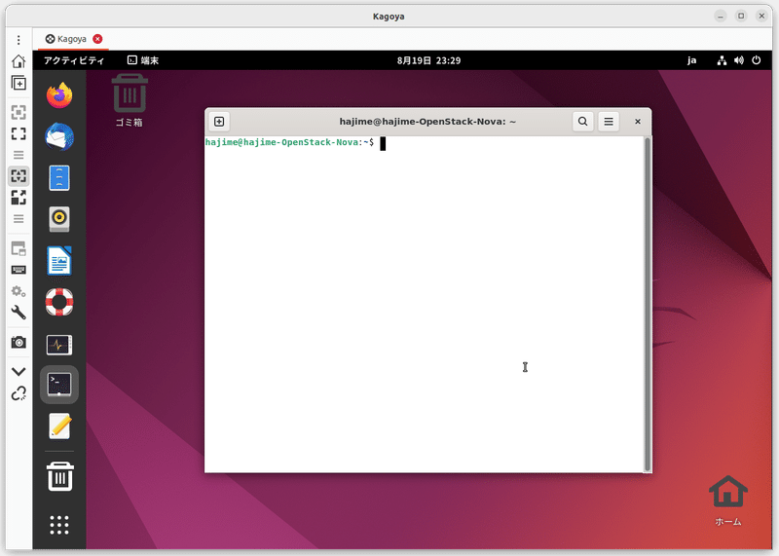
Task: Open System Monitor from the dock
Action: (59, 345)
